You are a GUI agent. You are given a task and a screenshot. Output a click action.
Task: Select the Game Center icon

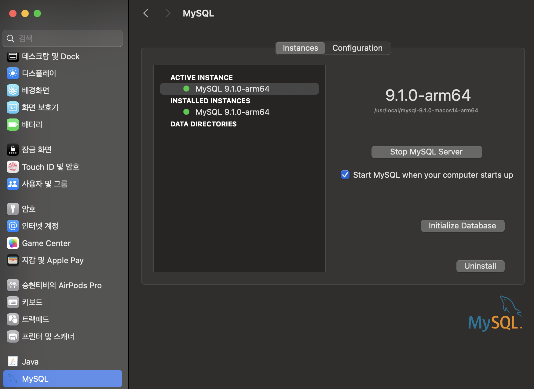[x=13, y=243]
